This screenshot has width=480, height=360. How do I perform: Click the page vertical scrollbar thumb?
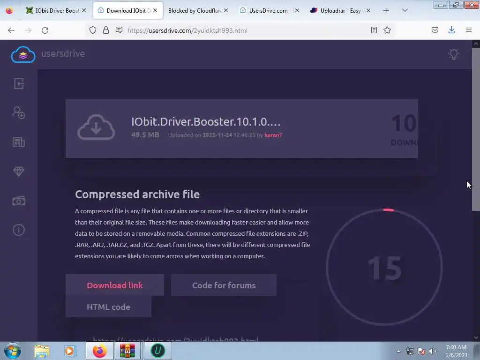click(x=476, y=129)
